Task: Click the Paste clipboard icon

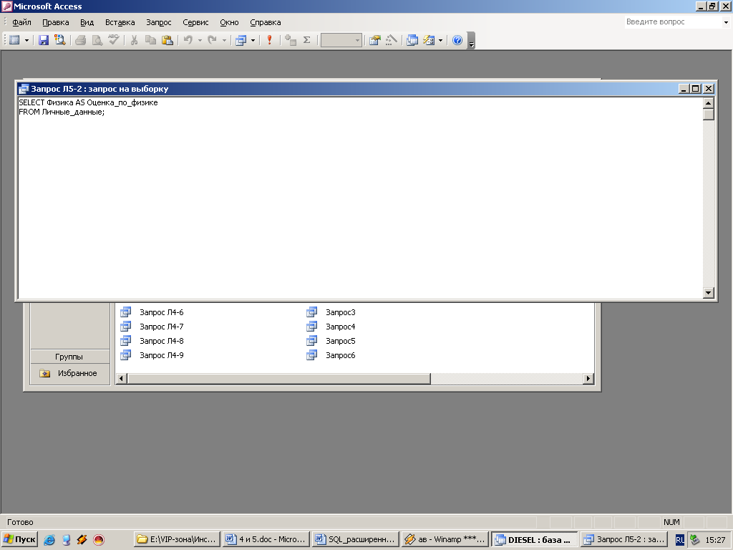Action: coord(167,40)
